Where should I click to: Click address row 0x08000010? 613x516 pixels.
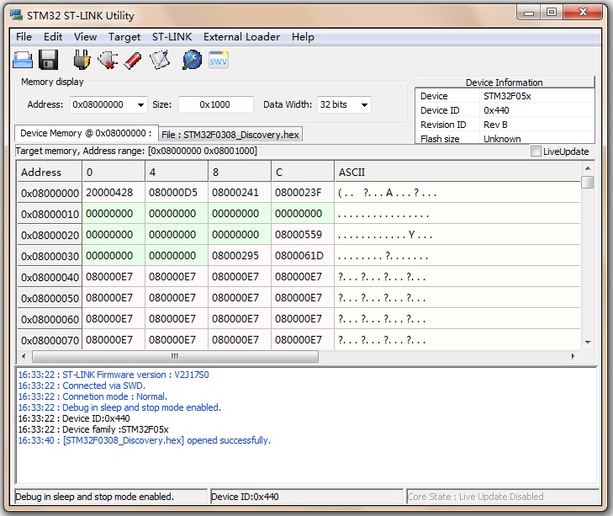pos(50,214)
